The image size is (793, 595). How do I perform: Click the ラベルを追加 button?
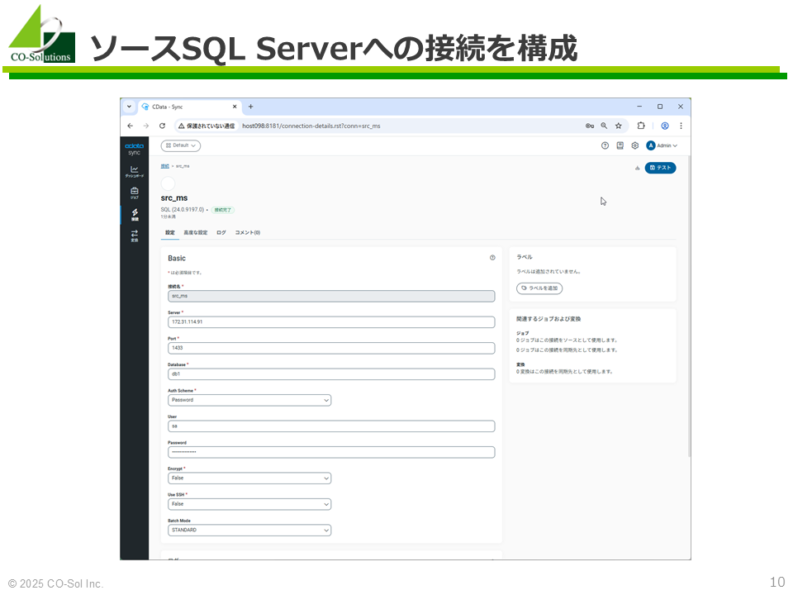tap(539, 288)
